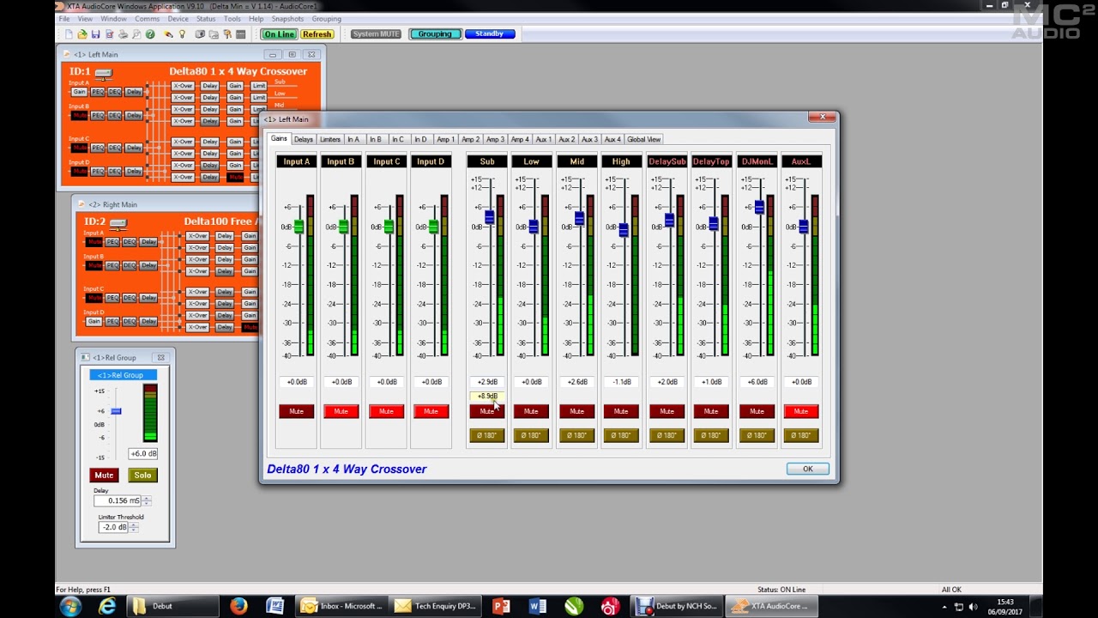Screen dimensions: 1098x618
Task: Open the Global View tab
Action: click(x=643, y=139)
